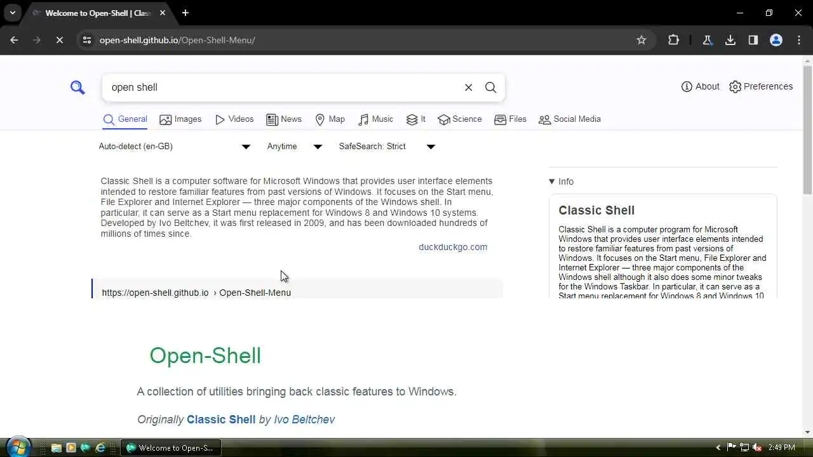Open tab search chevron in title bar
Screen dimensions: 813x457
pos(12,13)
